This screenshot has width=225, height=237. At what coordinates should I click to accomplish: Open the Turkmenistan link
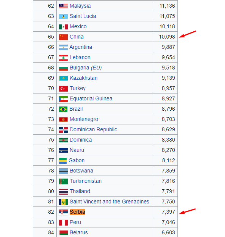[x=86, y=181]
